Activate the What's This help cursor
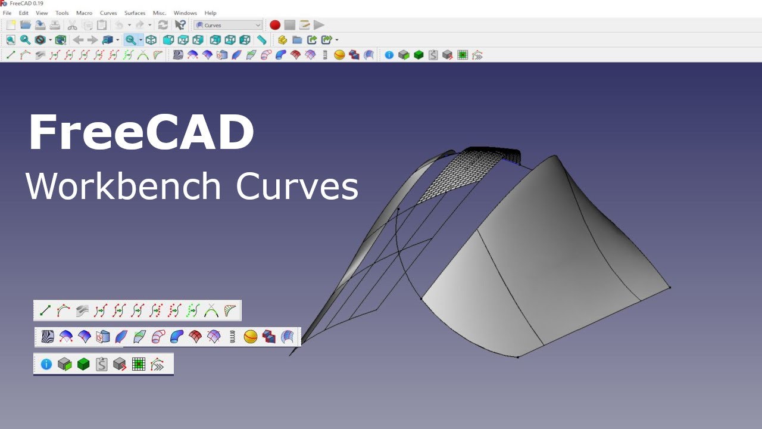This screenshot has height=429, width=762. pyautogui.click(x=180, y=25)
